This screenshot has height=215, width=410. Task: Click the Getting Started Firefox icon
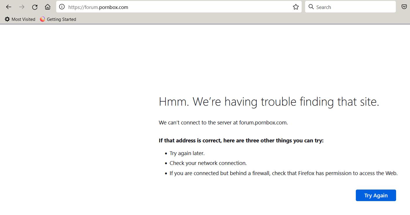pos(43,19)
